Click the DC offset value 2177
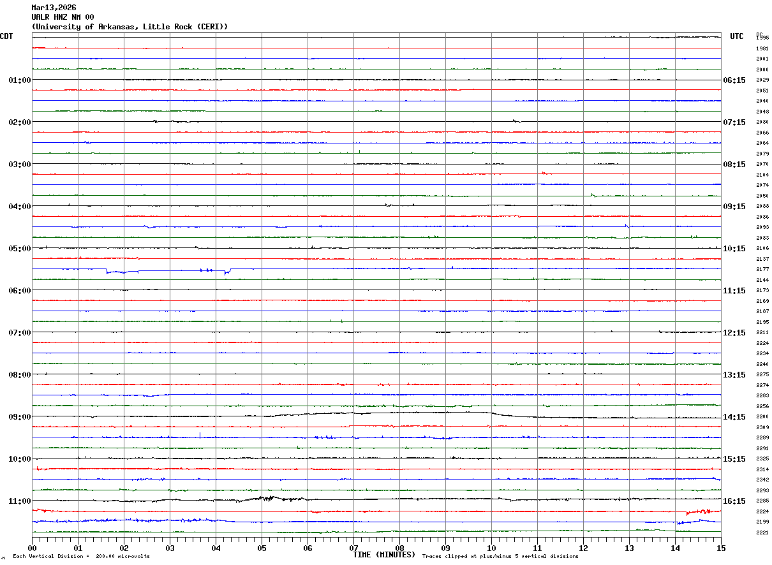 [x=762, y=270]
